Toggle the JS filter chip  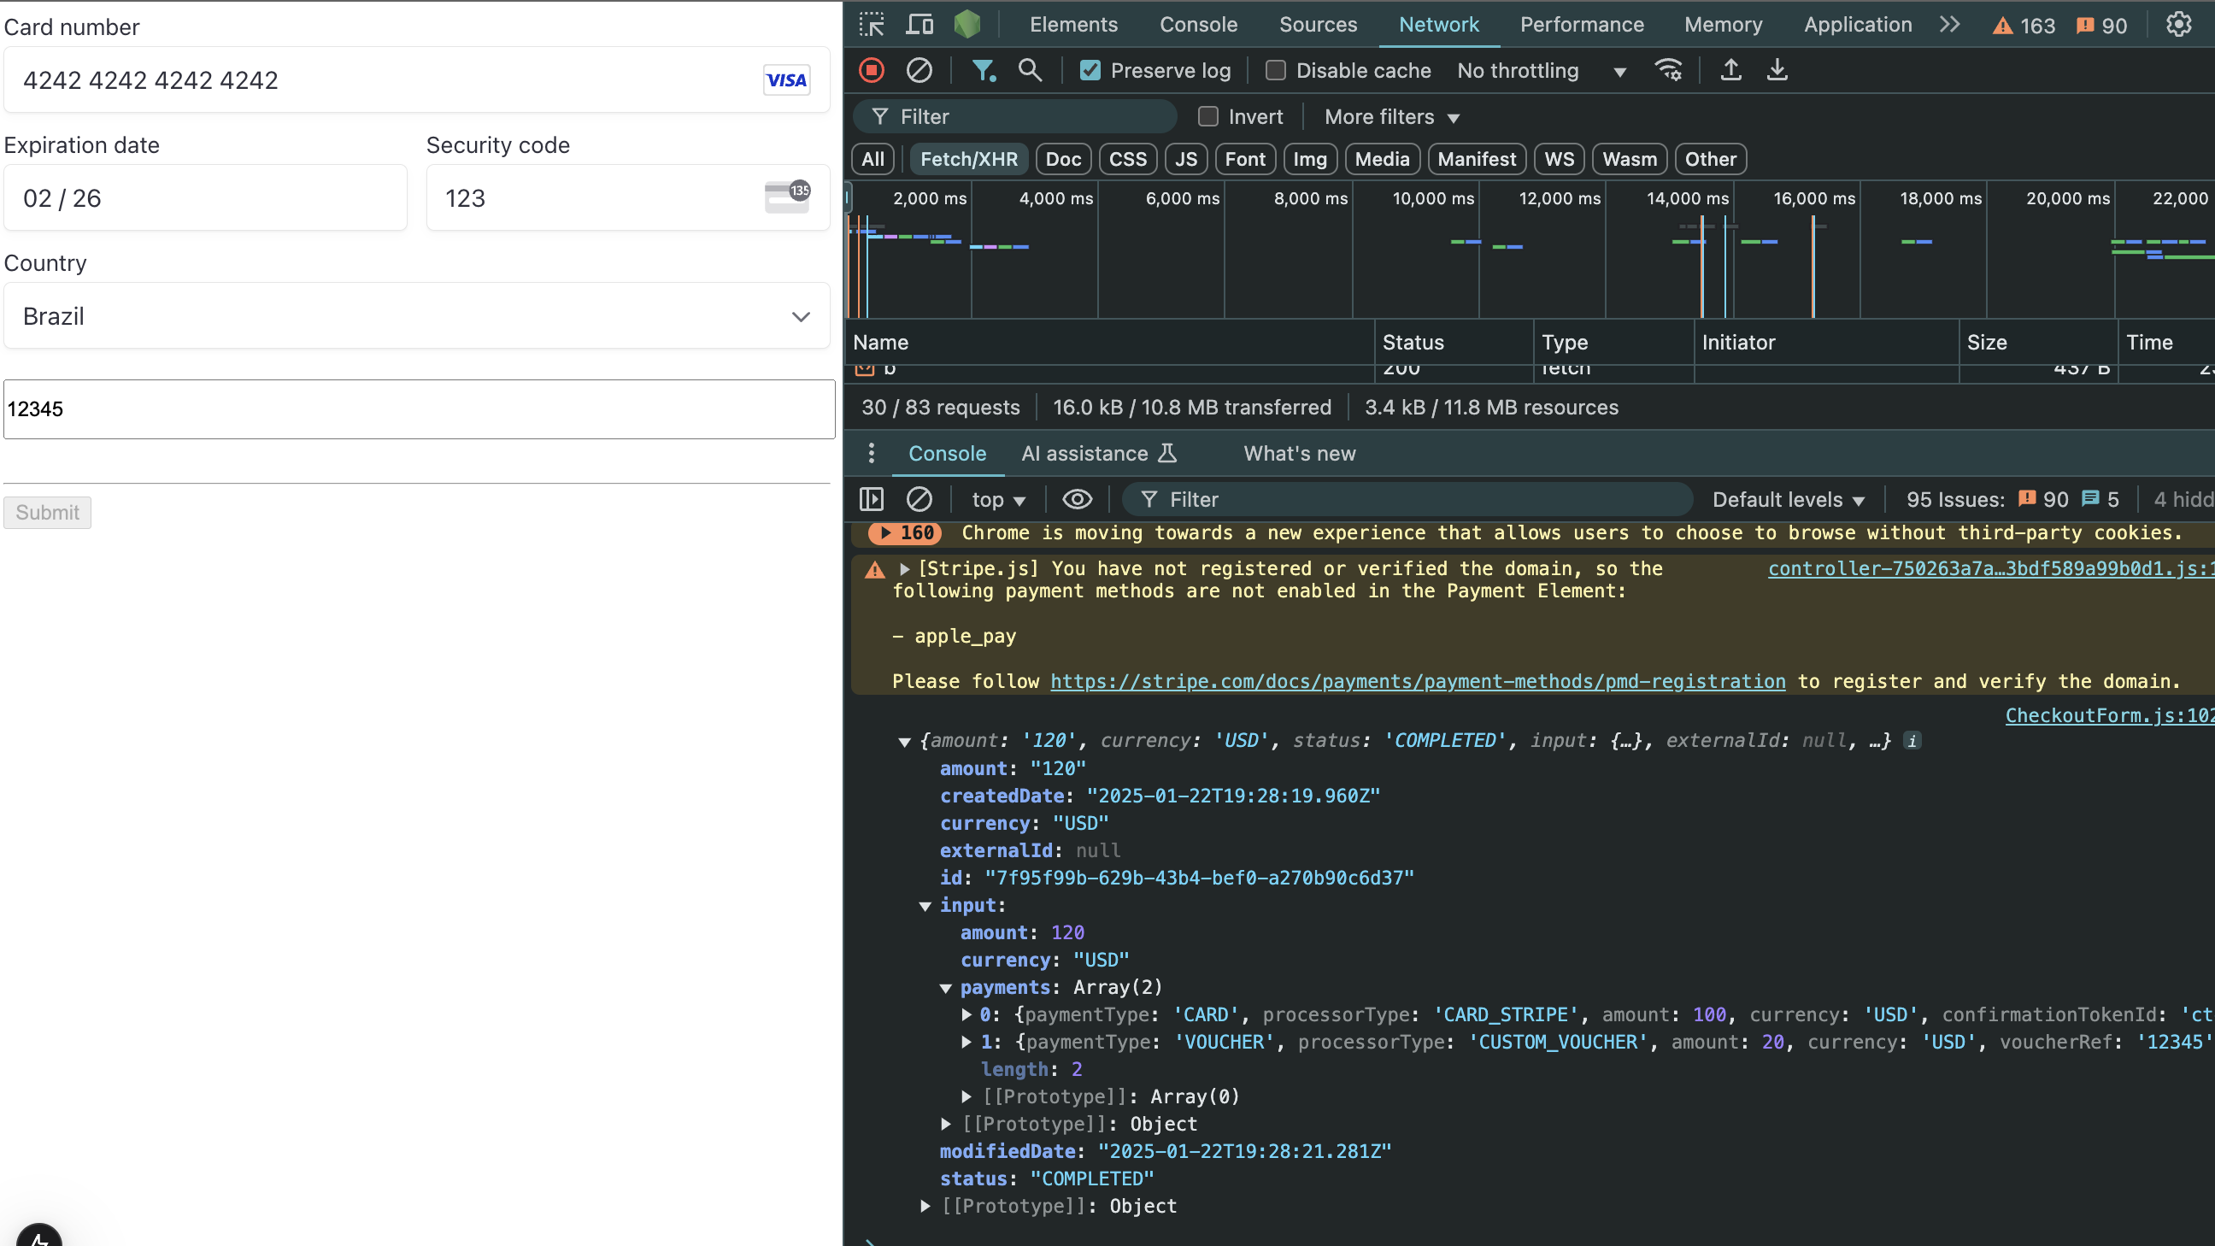[1186, 159]
